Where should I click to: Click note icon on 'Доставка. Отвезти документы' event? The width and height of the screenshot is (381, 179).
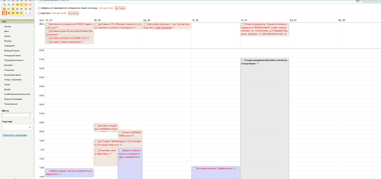coord(82,42)
